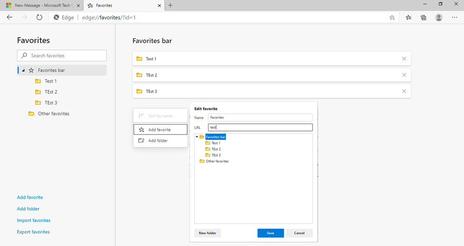The width and height of the screenshot is (464, 246).
Task: Click the Add favorite link at bottom left
Action: pos(30,197)
